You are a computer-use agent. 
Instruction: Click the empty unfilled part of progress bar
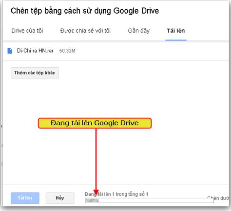click(x=156, y=201)
